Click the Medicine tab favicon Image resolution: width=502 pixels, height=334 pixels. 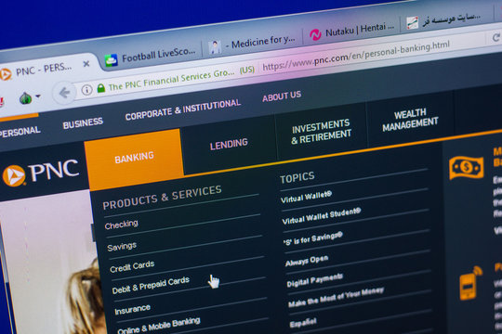pos(215,46)
